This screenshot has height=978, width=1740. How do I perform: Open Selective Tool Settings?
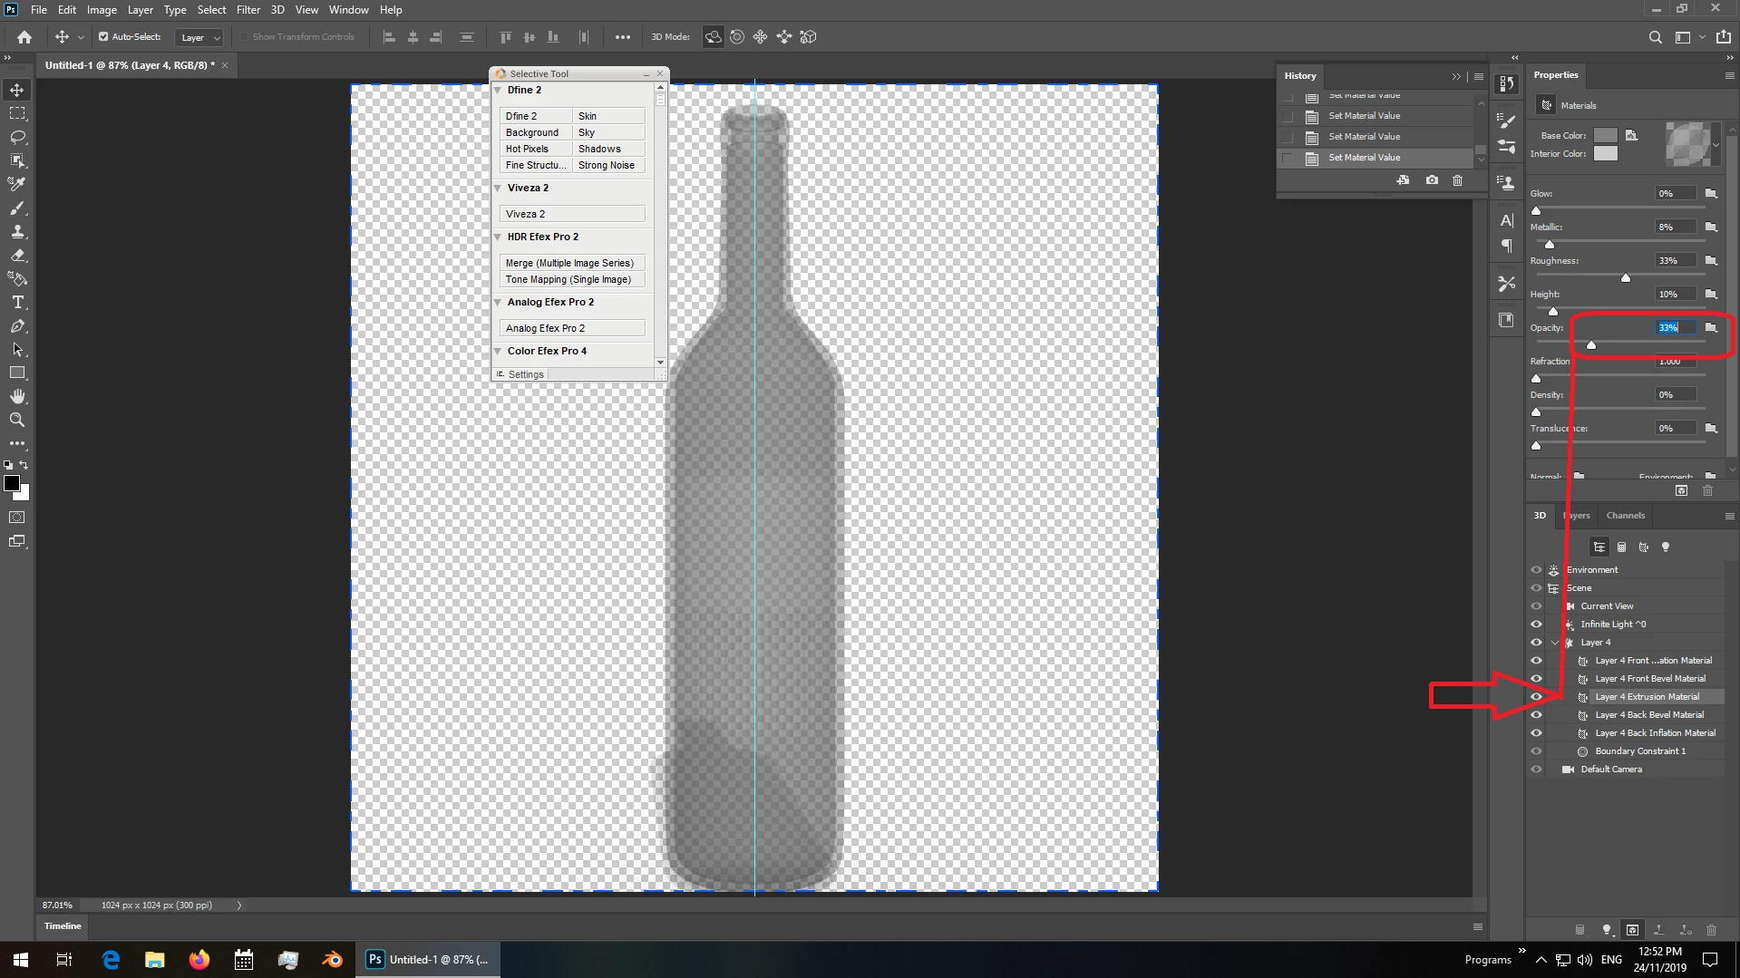click(x=520, y=374)
